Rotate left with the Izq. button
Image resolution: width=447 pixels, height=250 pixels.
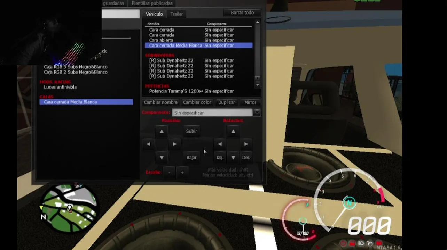(x=220, y=157)
